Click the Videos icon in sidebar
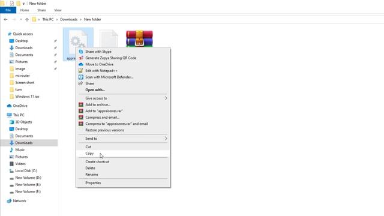384x216 pixels. pyautogui.click(x=11, y=164)
